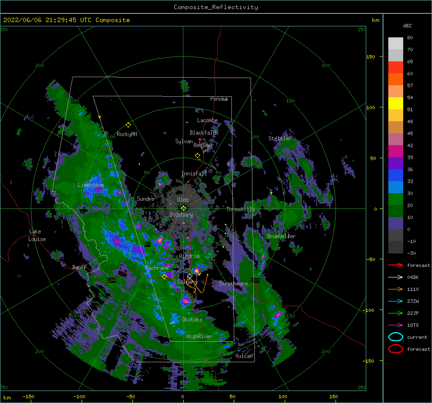Viewport: 432px width, 403px height.
Task: Click the yellow radar center marker near Olds
Action: tap(183, 208)
